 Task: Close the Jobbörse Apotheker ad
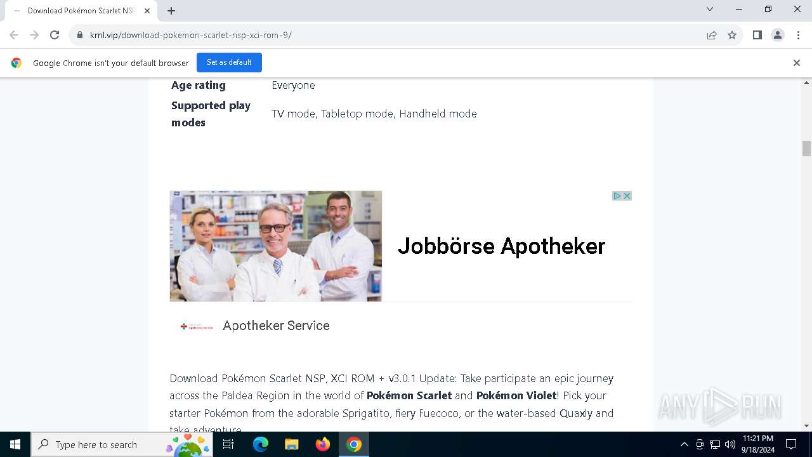coord(627,196)
